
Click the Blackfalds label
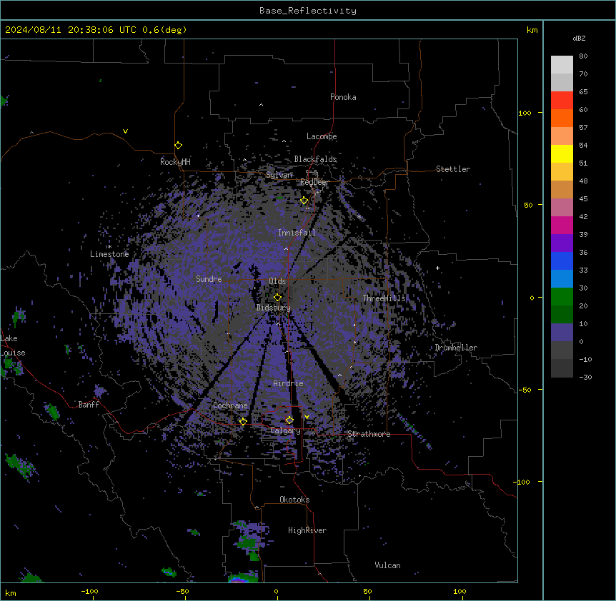coord(315,159)
